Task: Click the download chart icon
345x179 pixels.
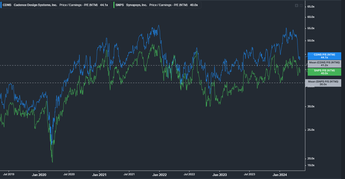Action: tap(297, 5)
